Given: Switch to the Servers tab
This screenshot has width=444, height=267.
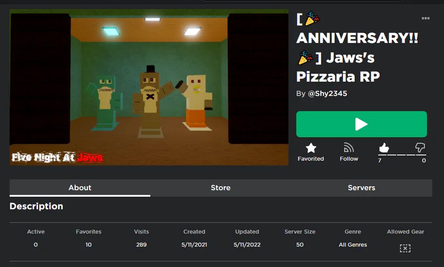Looking at the screenshot, I should [x=362, y=188].
